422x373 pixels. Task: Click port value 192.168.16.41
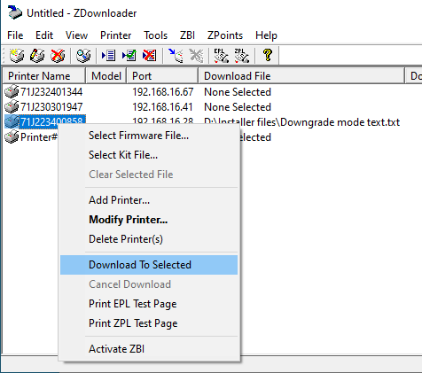pos(162,107)
